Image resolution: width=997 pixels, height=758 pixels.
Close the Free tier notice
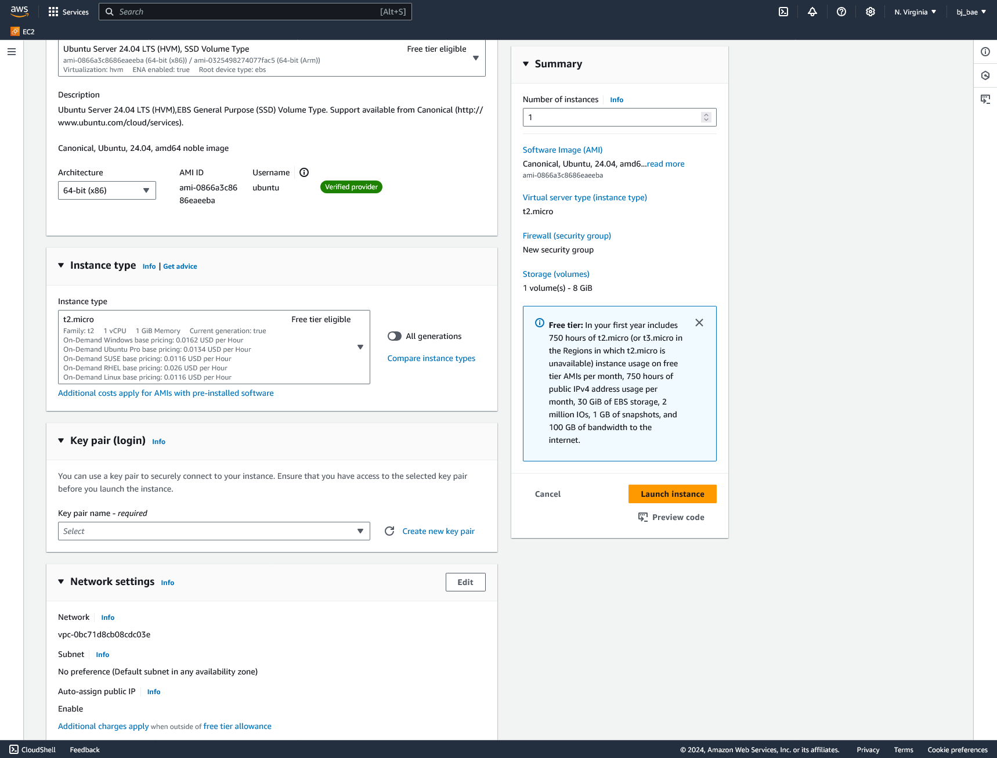pyautogui.click(x=699, y=323)
